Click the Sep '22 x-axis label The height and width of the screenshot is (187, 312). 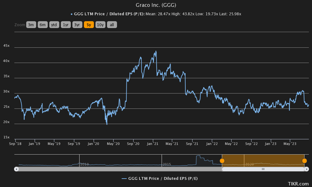252,144
